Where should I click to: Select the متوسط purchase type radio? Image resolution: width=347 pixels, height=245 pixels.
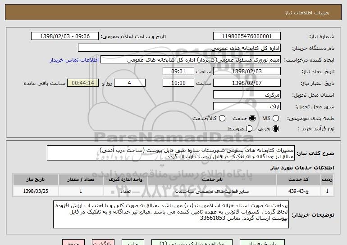(249, 129)
